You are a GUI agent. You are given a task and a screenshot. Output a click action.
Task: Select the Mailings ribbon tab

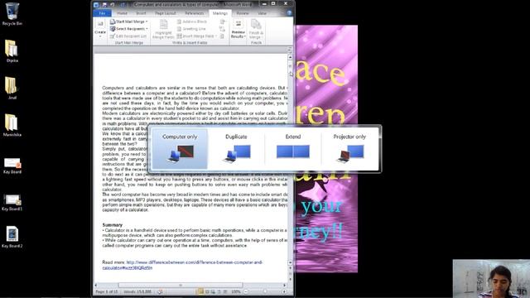[220, 13]
